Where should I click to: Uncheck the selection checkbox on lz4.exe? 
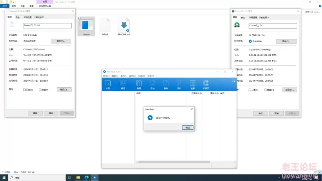pyautogui.click(x=79, y=18)
